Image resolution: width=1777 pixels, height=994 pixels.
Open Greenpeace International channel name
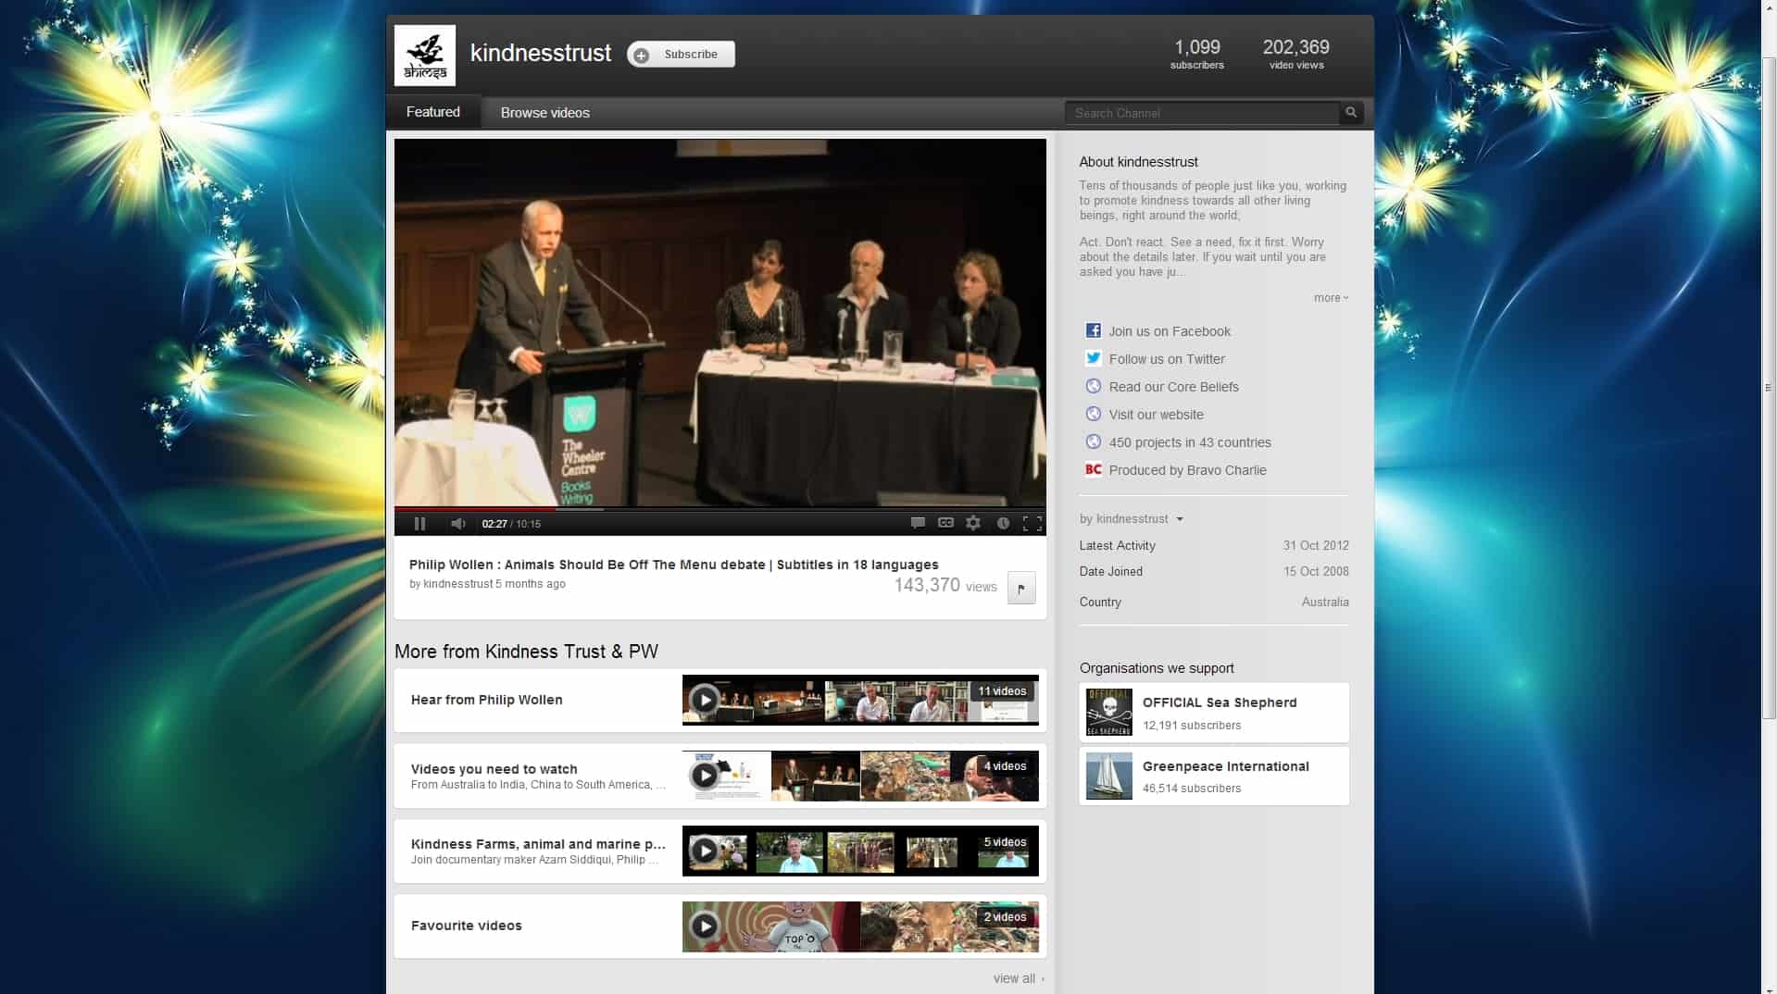pos(1225,766)
